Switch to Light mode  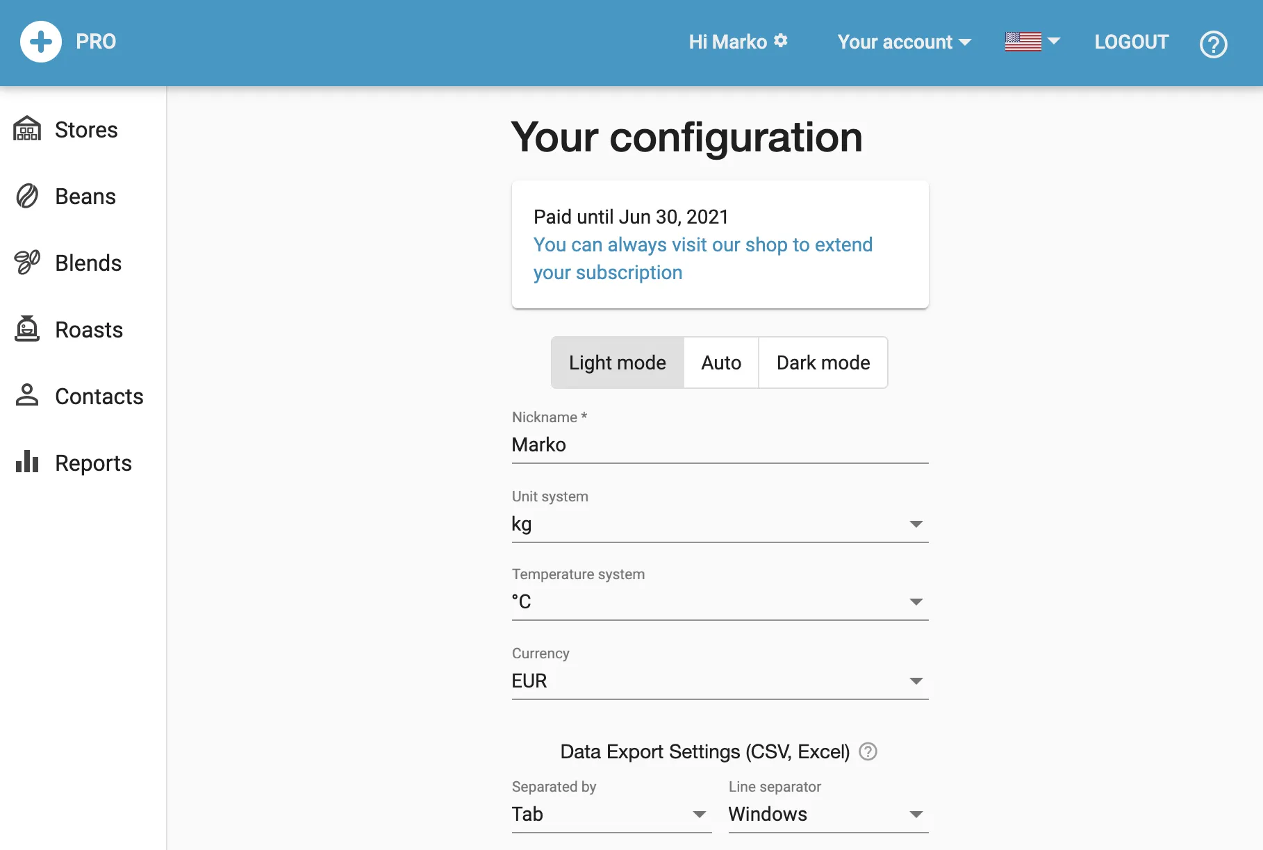(x=617, y=362)
